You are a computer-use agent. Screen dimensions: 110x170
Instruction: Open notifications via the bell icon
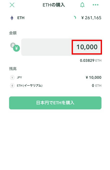tap(82, 5)
